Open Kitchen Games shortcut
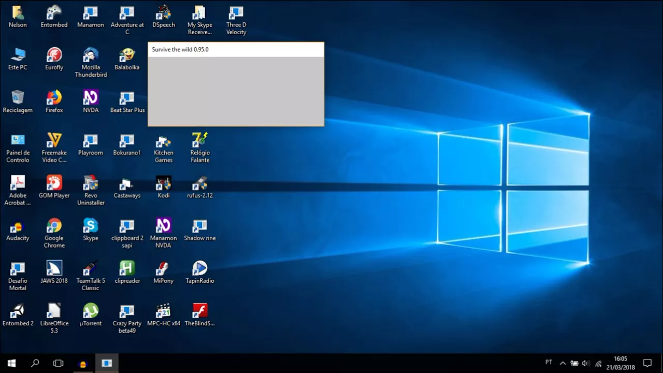 point(164,148)
